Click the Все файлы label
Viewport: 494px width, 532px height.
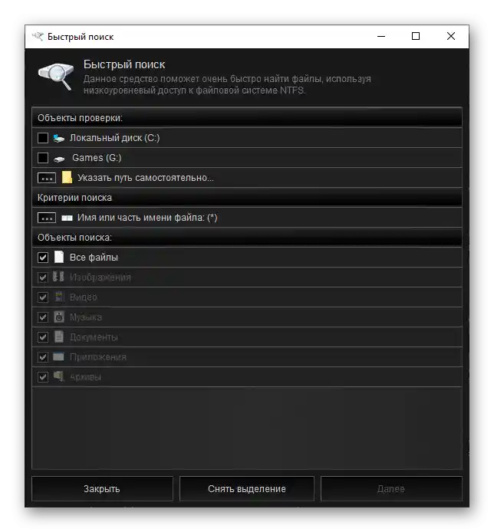click(94, 258)
